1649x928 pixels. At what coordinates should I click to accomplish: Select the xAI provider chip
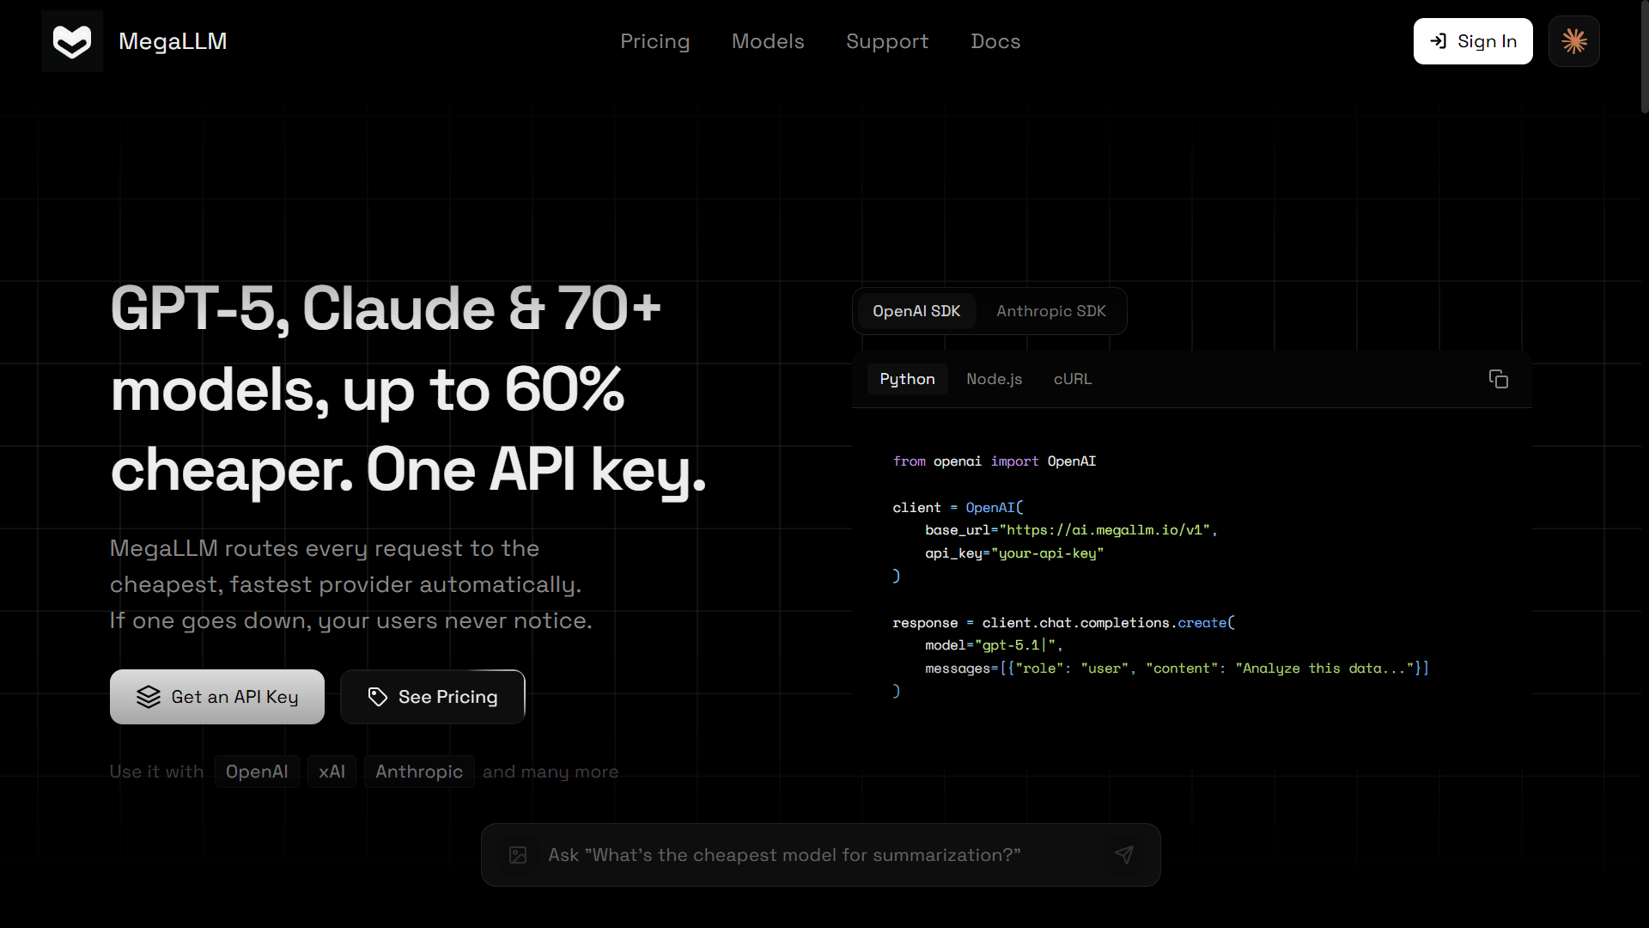coord(332,772)
